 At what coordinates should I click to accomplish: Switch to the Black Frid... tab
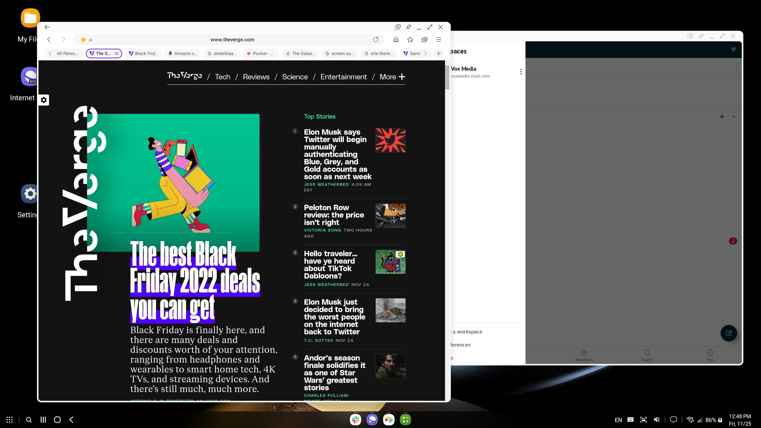(x=143, y=54)
